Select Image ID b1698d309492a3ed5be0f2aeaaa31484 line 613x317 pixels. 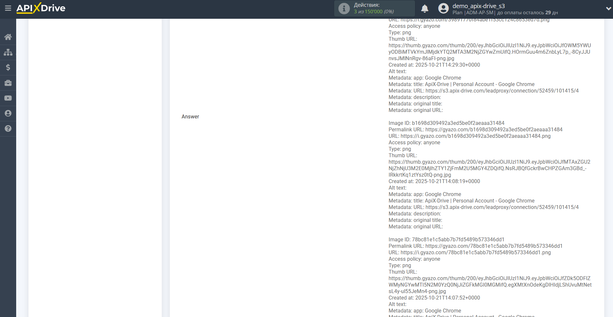point(446,123)
